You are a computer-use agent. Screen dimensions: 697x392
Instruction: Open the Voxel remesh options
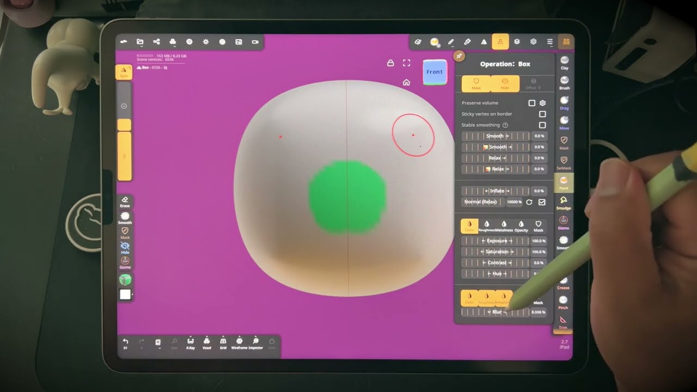[x=207, y=343]
